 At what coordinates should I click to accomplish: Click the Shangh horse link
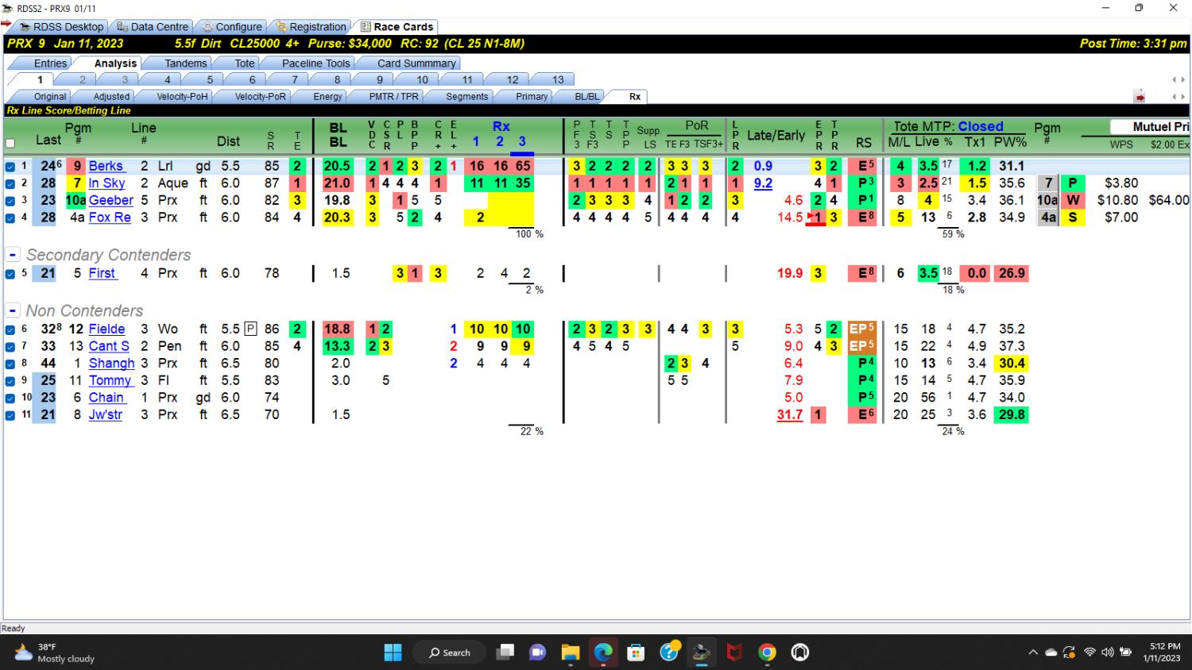click(111, 363)
